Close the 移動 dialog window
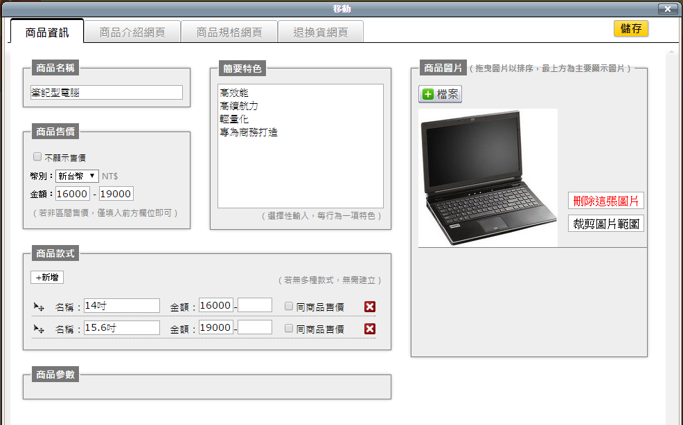683x425 pixels. pyautogui.click(x=667, y=8)
